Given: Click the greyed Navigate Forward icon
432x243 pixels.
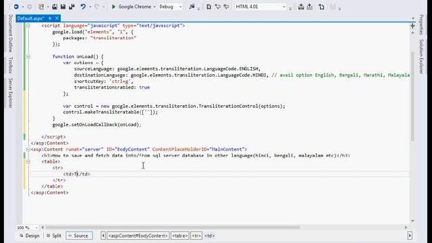Looking at the screenshot, I should click(x=30, y=7).
